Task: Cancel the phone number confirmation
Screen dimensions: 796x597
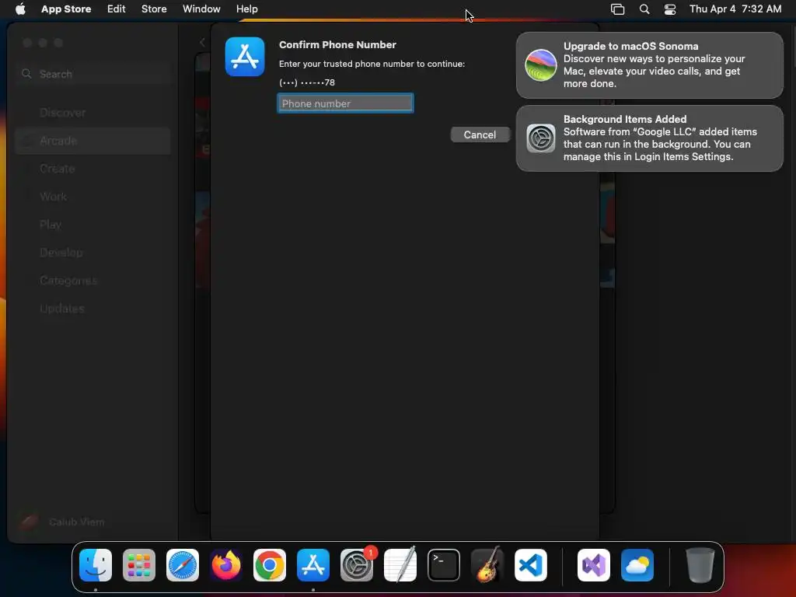Action: point(480,134)
